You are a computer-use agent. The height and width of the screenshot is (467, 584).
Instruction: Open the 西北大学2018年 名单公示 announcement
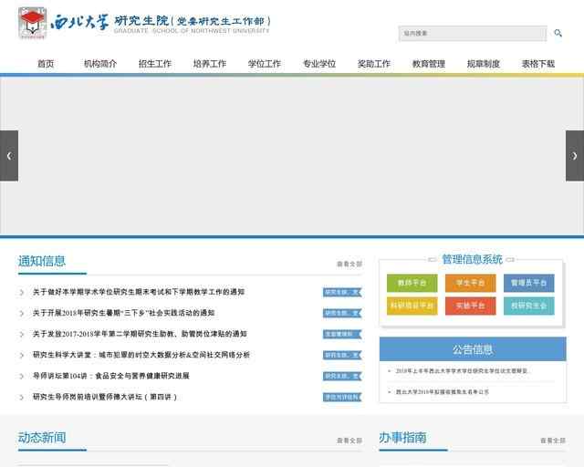[442, 392]
